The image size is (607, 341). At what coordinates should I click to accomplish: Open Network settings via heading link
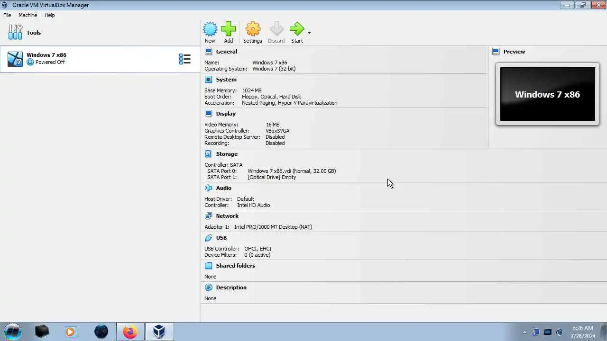227,216
